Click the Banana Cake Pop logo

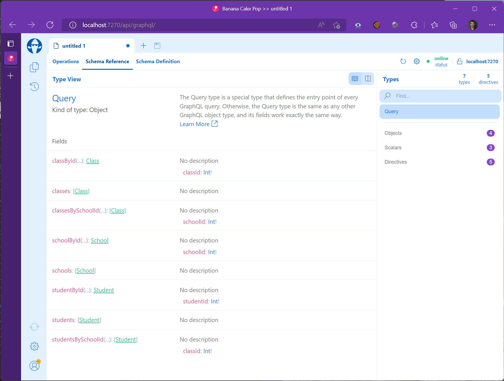[34, 46]
